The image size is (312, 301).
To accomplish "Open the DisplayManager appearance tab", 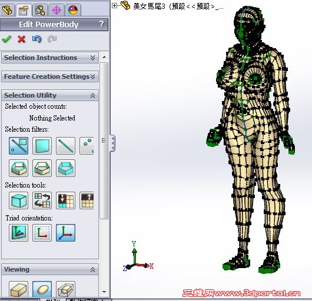I will pos(73,10).
